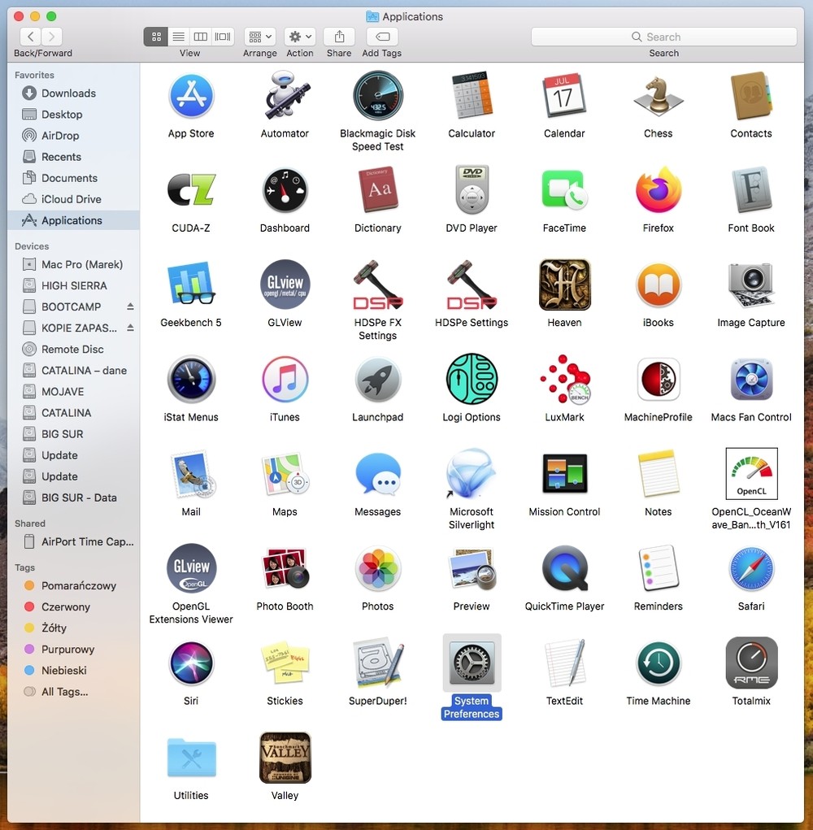Click the Add Tags button
Image resolution: width=813 pixels, height=830 pixels.
(x=382, y=37)
